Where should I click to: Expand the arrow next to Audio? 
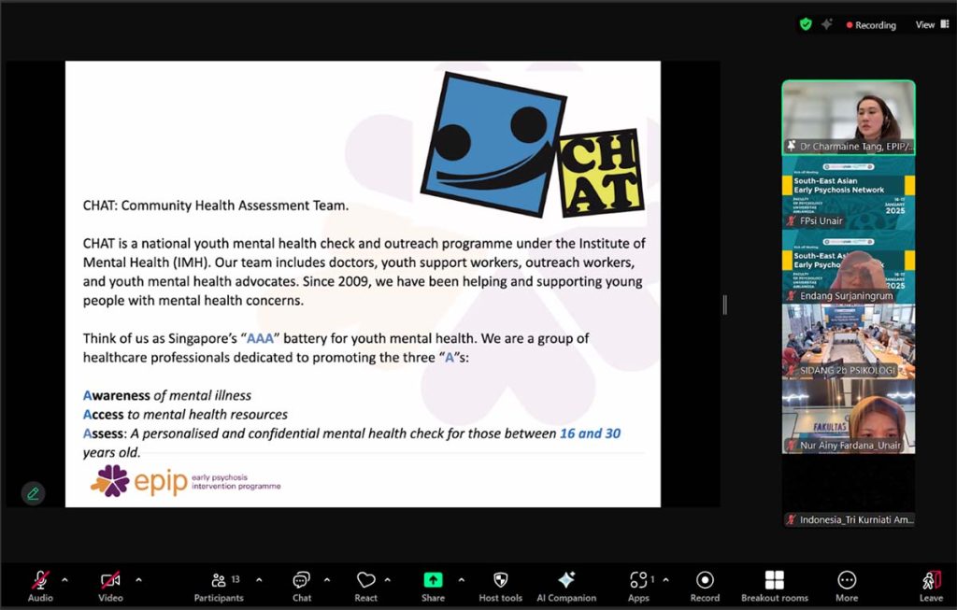[x=64, y=580]
